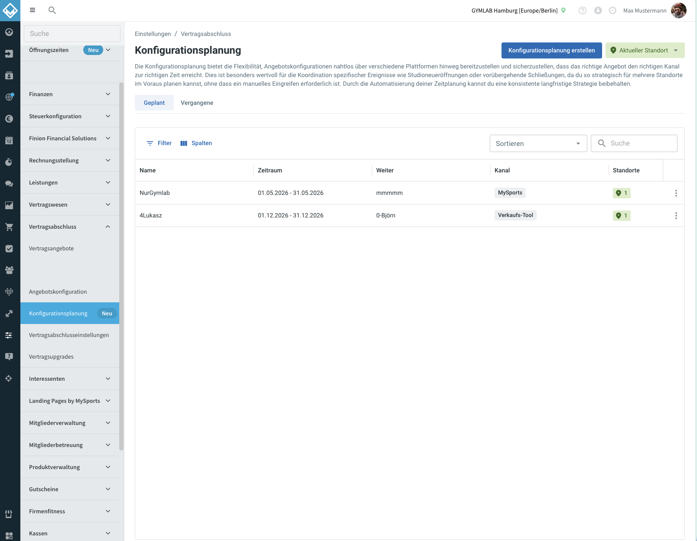Screen dimensions: 697x541
Task: Expand the Rechnungsstellung section
Action: (x=70, y=160)
